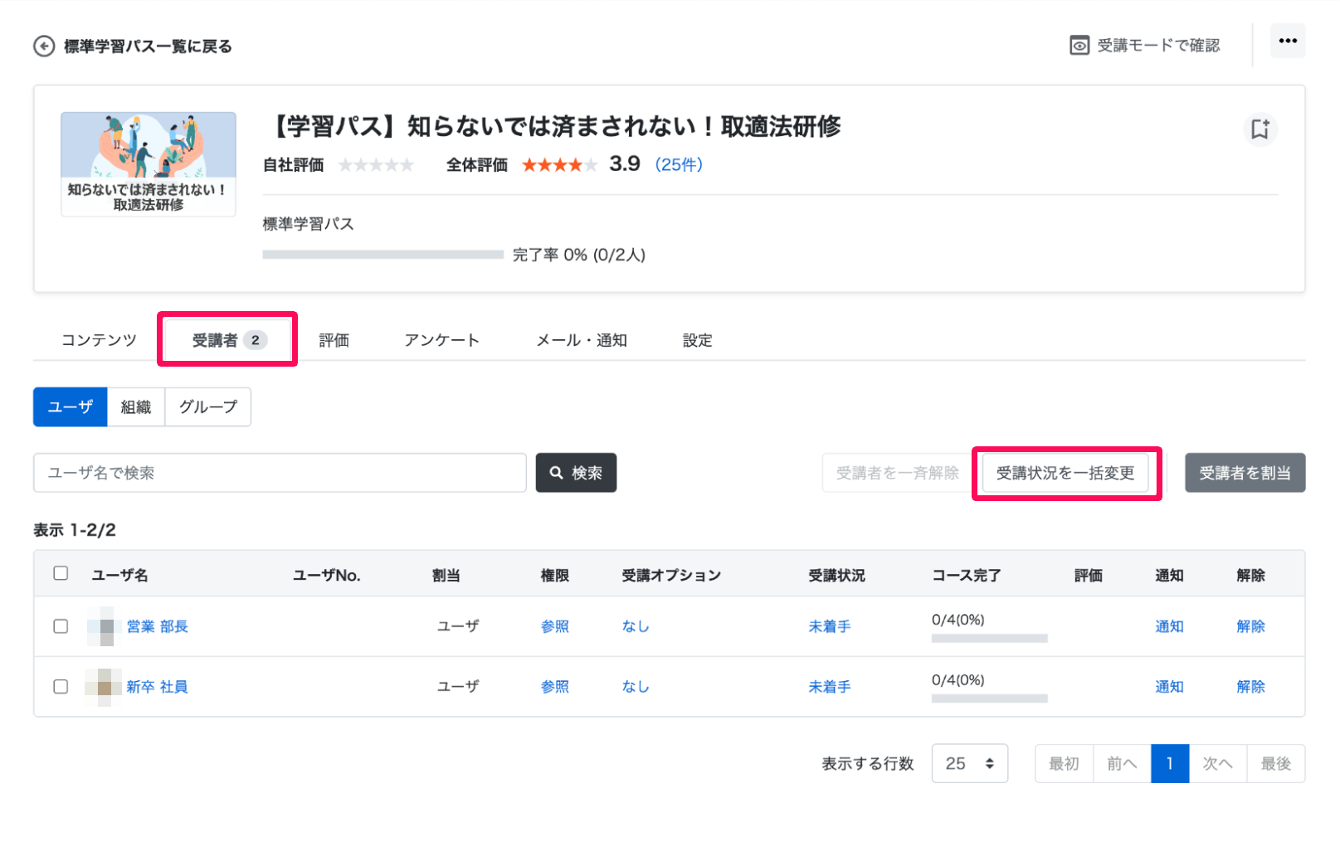Check the box for 営業 部長 row
Screen dimensions: 1340x842
click(61, 626)
